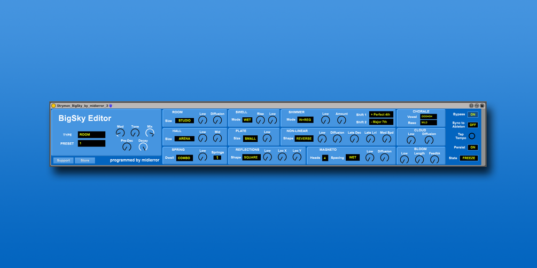The image size is (537, 268).
Task: Click the NON-LINEAR Late Lvl knob
Action: 370,139
